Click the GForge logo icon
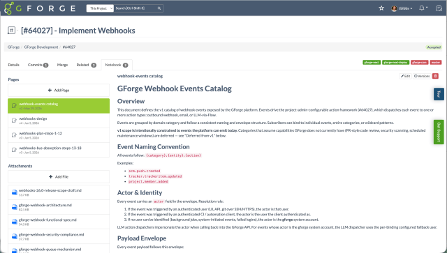 (x=9, y=8)
